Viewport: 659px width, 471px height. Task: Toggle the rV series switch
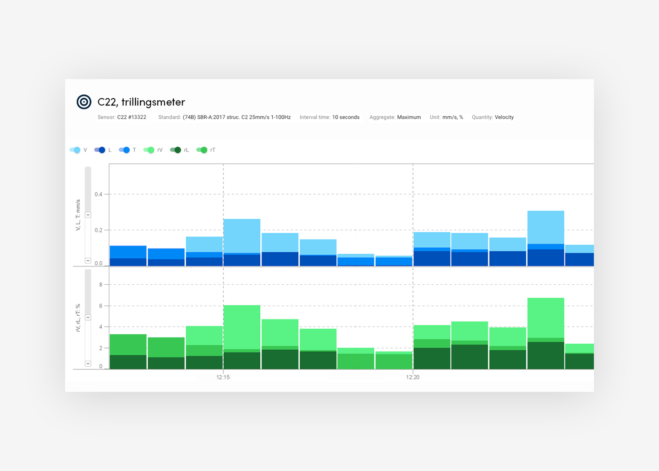pos(149,150)
